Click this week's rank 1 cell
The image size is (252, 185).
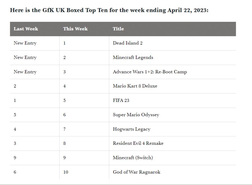tap(64, 43)
